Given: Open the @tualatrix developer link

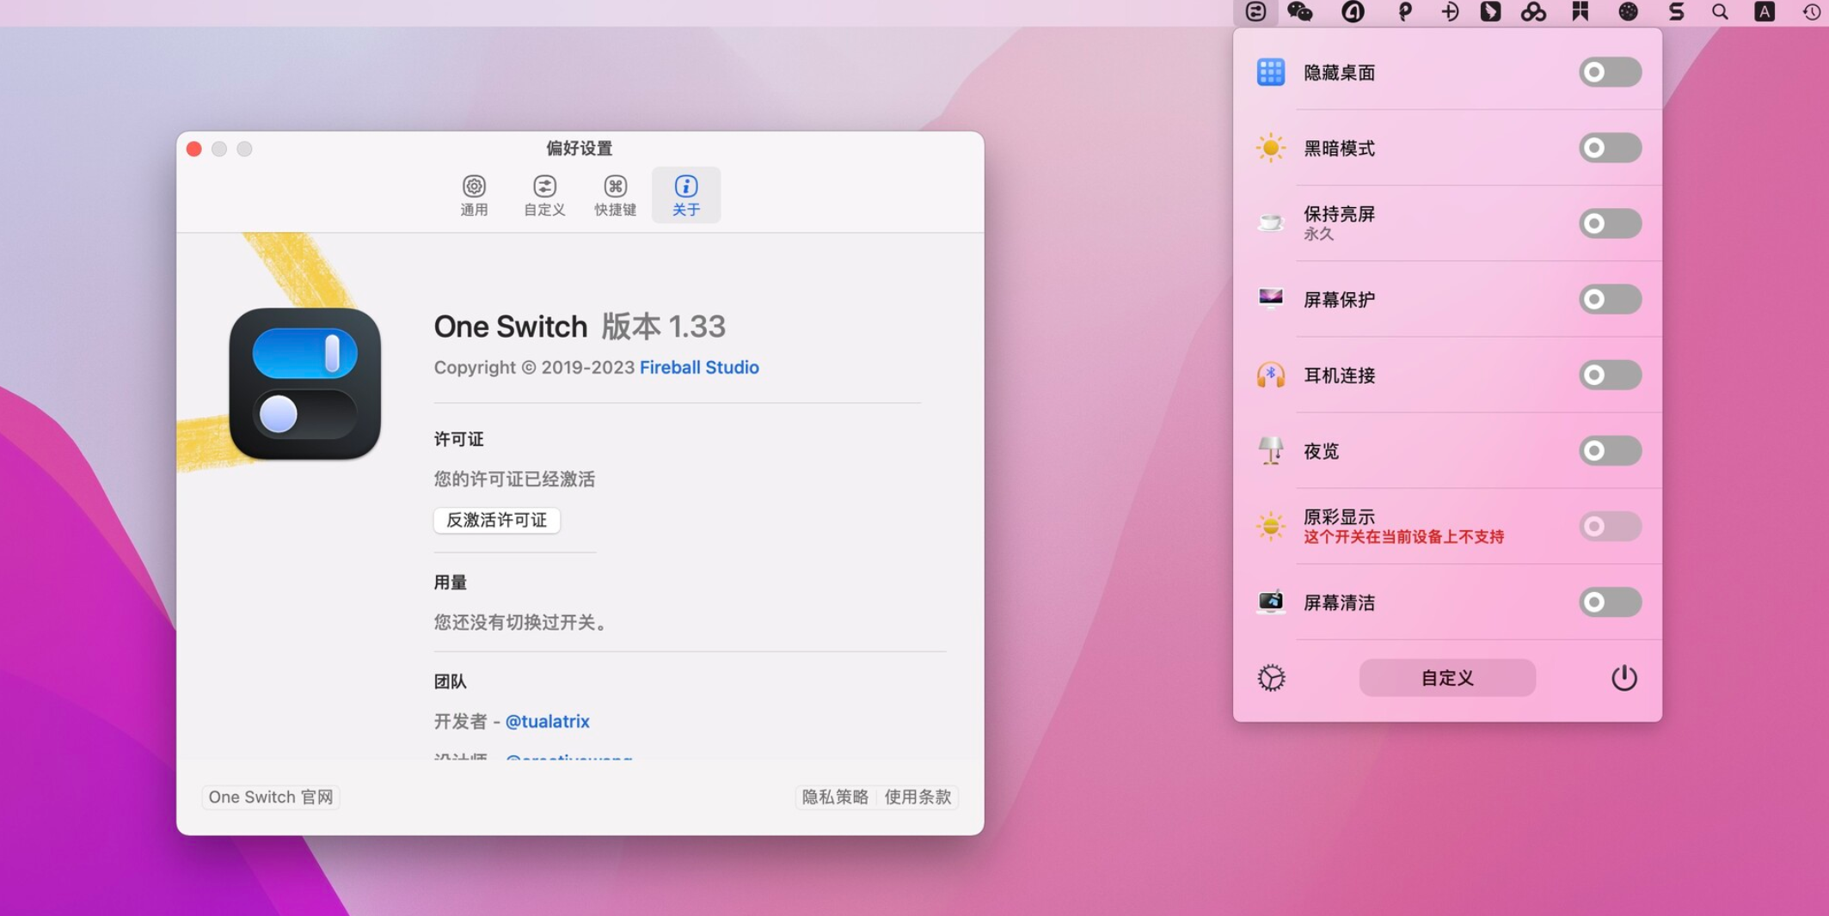Looking at the screenshot, I should tap(547, 721).
